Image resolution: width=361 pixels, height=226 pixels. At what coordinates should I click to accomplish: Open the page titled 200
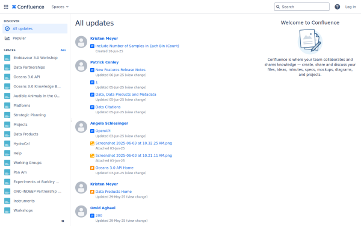[x=99, y=216]
